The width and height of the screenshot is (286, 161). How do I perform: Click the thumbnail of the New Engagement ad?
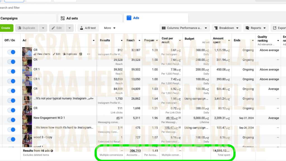[x=27, y=120]
